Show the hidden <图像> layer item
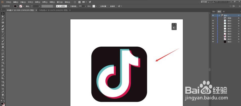 point(213,18)
